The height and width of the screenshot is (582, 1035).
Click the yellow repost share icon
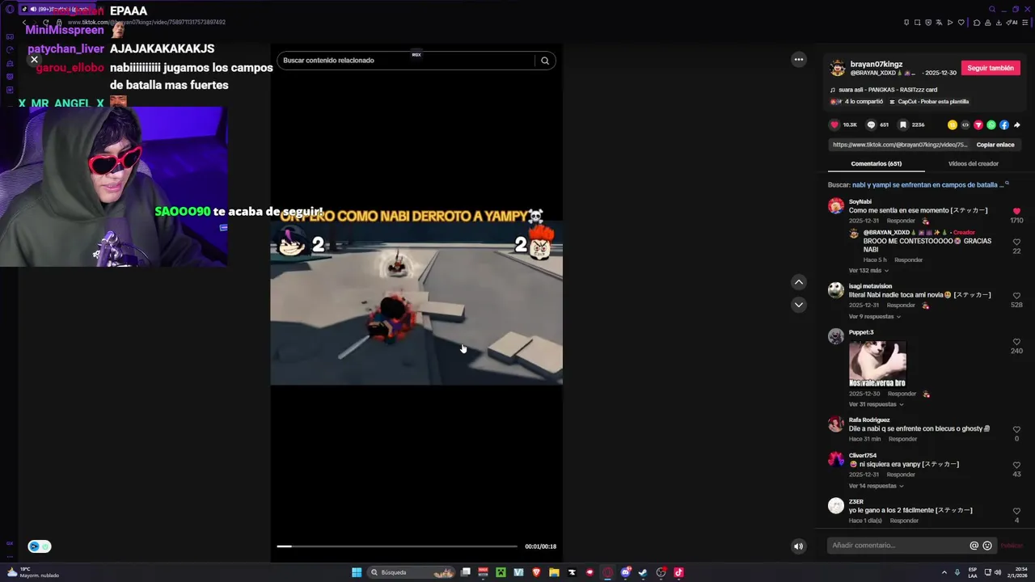point(953,124)
